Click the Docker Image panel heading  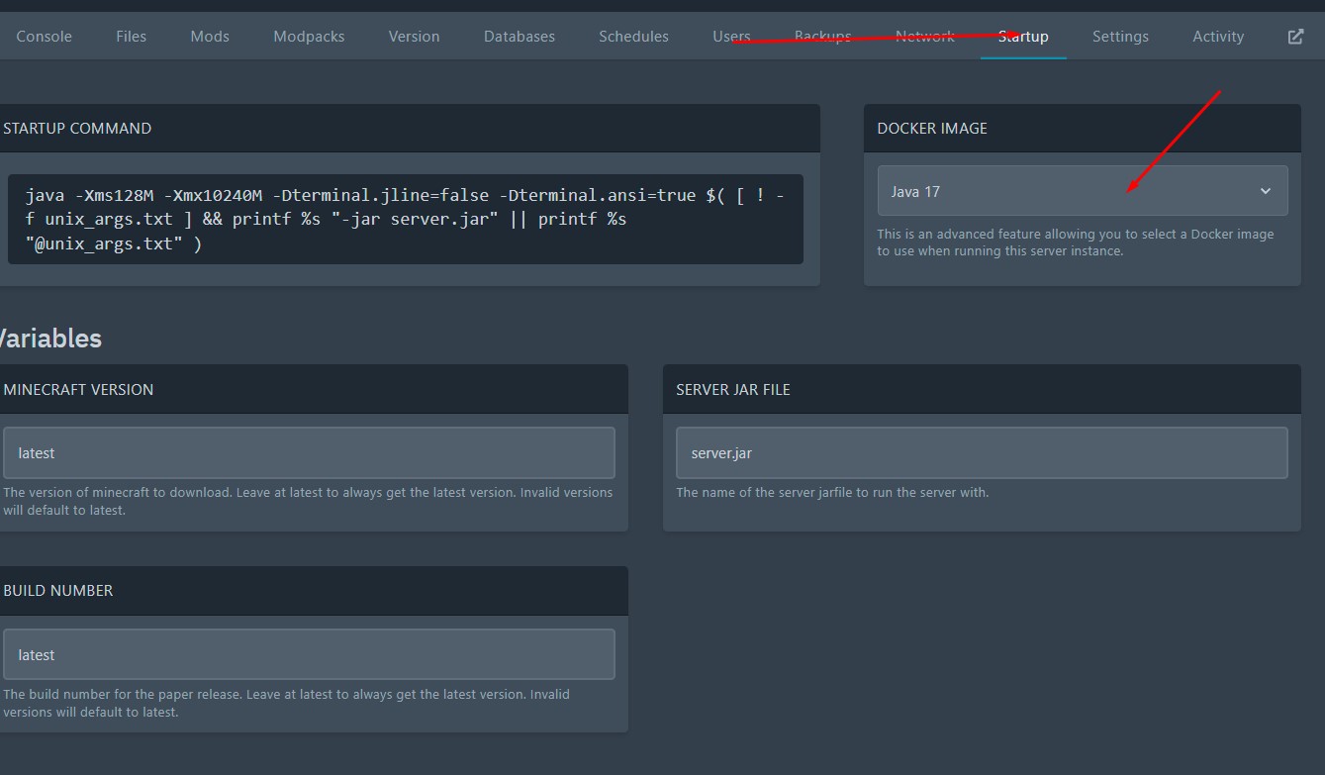coord(932,129)
